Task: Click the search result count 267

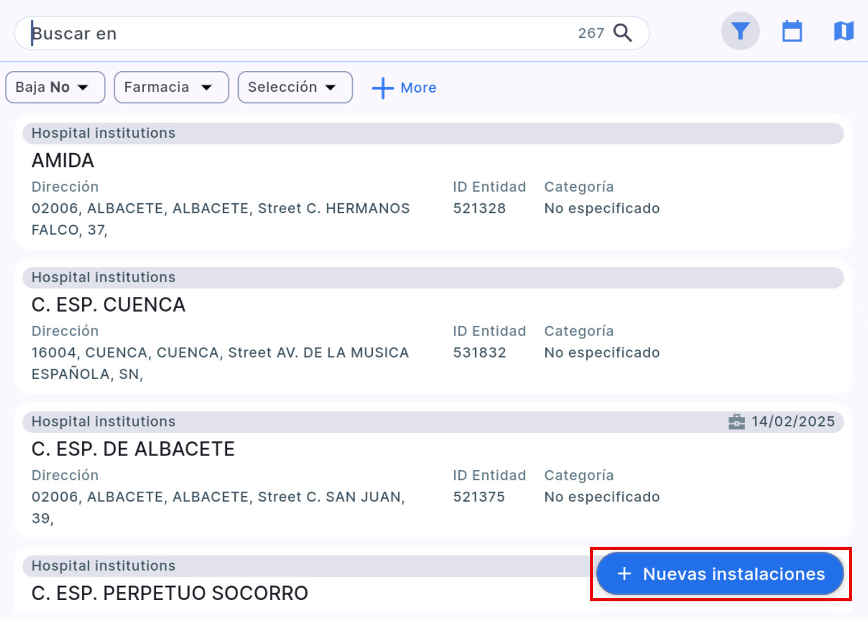Action: coord(591,33)
